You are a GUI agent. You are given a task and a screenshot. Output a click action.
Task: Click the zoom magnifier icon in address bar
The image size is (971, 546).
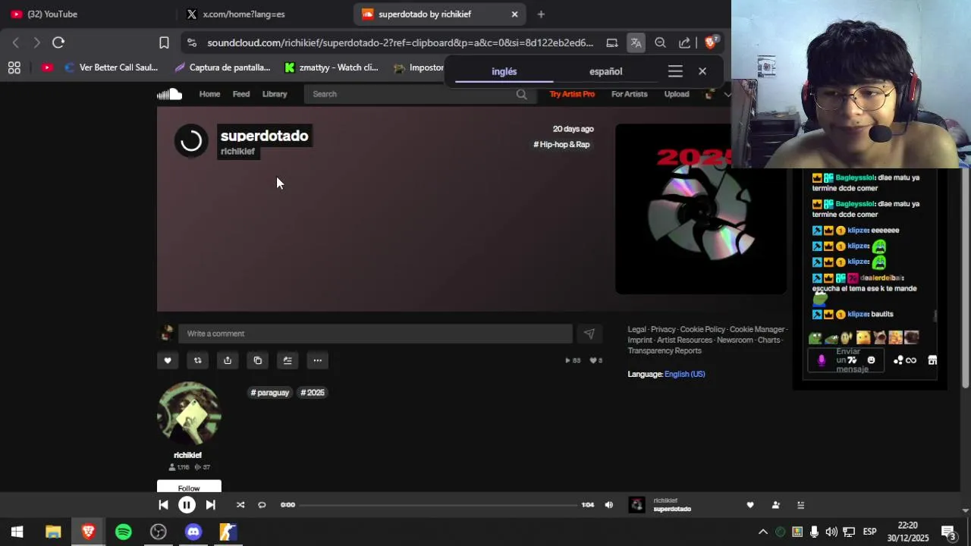[x=660, y=43]
